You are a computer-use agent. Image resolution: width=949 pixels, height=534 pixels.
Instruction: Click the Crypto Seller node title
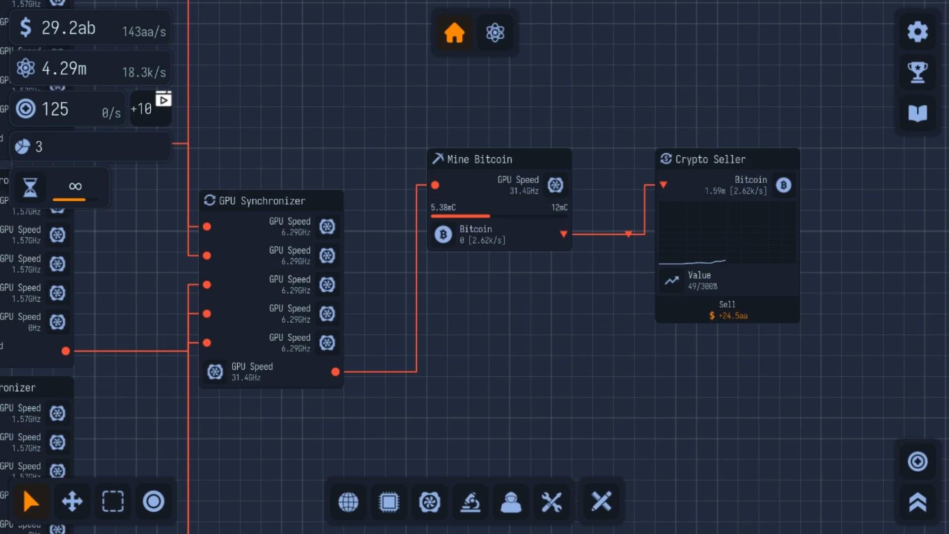coord(710,159)
